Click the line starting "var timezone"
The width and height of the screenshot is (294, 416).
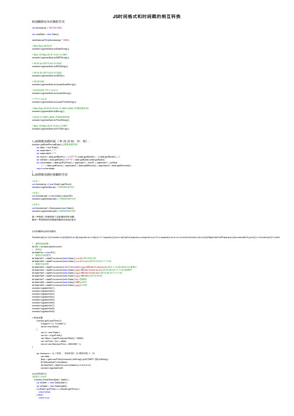(x=65, y=354)
